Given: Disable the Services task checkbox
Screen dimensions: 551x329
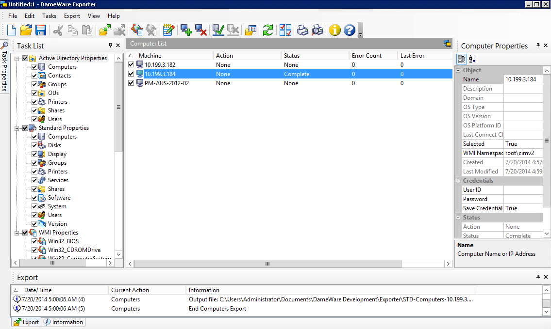Looking at the screenshot, I should [34, 180].
